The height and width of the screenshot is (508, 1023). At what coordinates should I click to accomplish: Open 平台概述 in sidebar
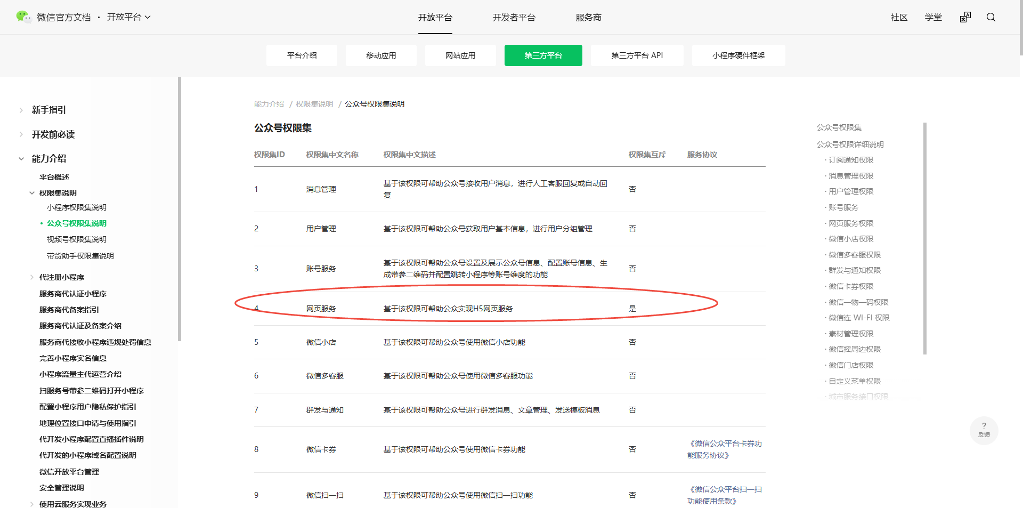(x=54, y=177)
